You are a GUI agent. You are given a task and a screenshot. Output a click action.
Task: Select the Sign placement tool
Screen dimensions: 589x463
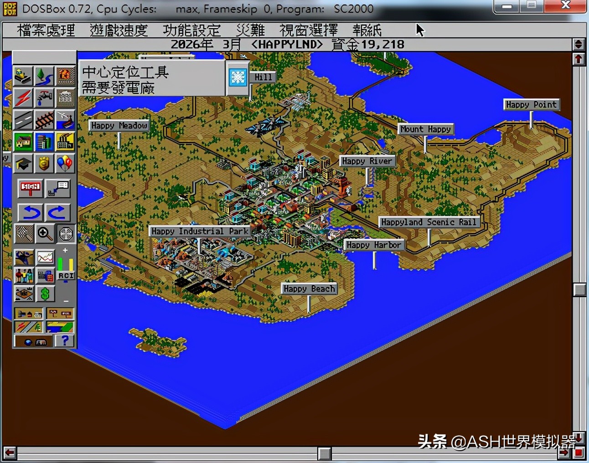pos(31,188)
